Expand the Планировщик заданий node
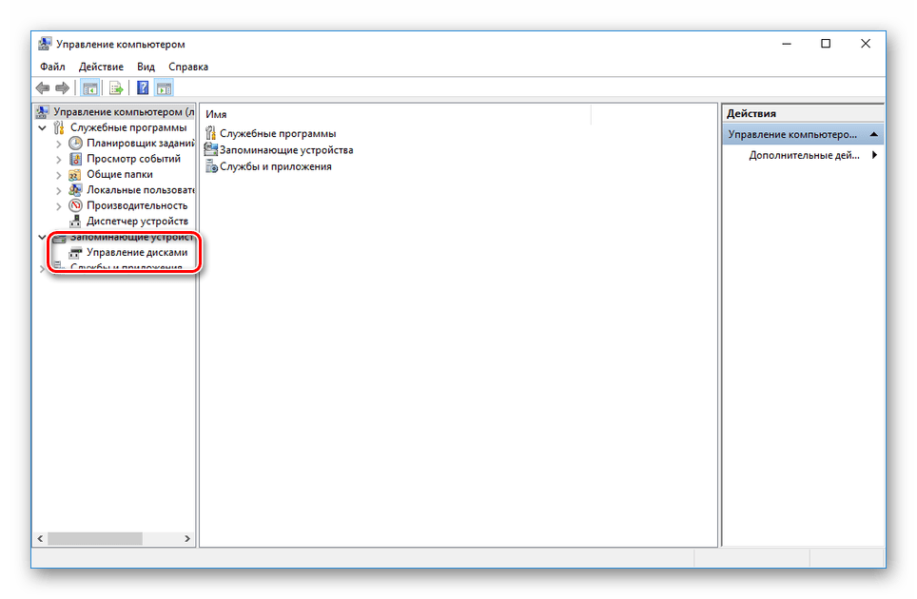This screenshot has width=917, height=599. 58,144
